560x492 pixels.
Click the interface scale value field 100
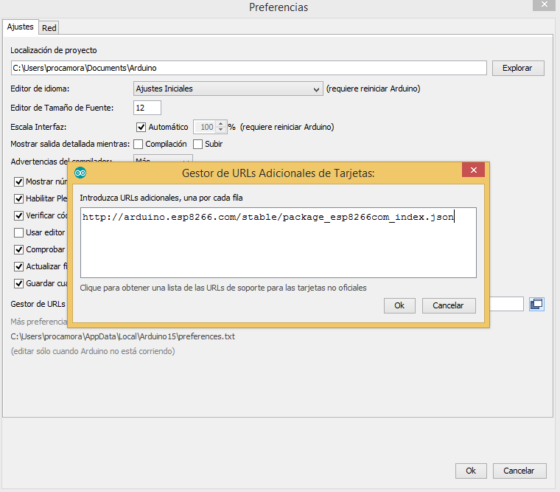click(205, 127)
